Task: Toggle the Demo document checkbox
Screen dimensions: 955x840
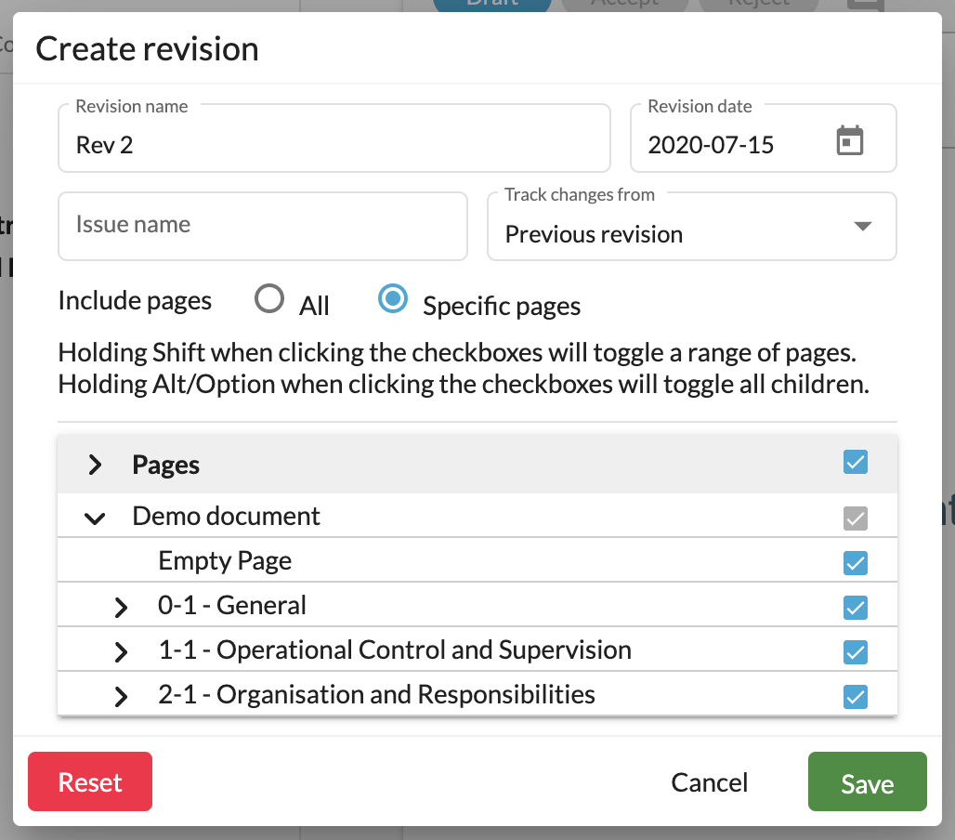Action: [855, 518]
